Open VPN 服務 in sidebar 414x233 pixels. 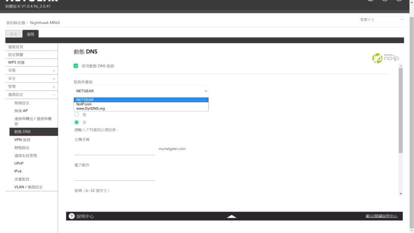coord(22,140)
